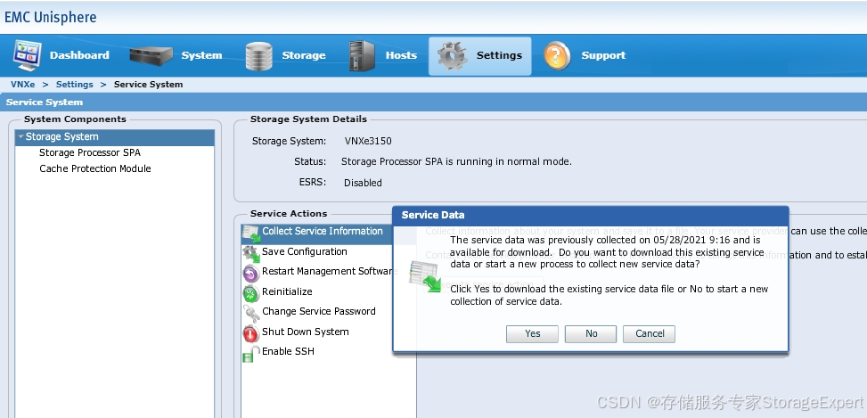Select Cache Protection Module tree item
The height and width of the screenshot is (418, 867).
pyautogui.click(x=95, y=168)
